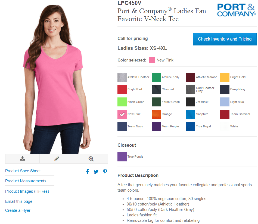Open the Product Spec Sheet link

[x=23, y=171]
